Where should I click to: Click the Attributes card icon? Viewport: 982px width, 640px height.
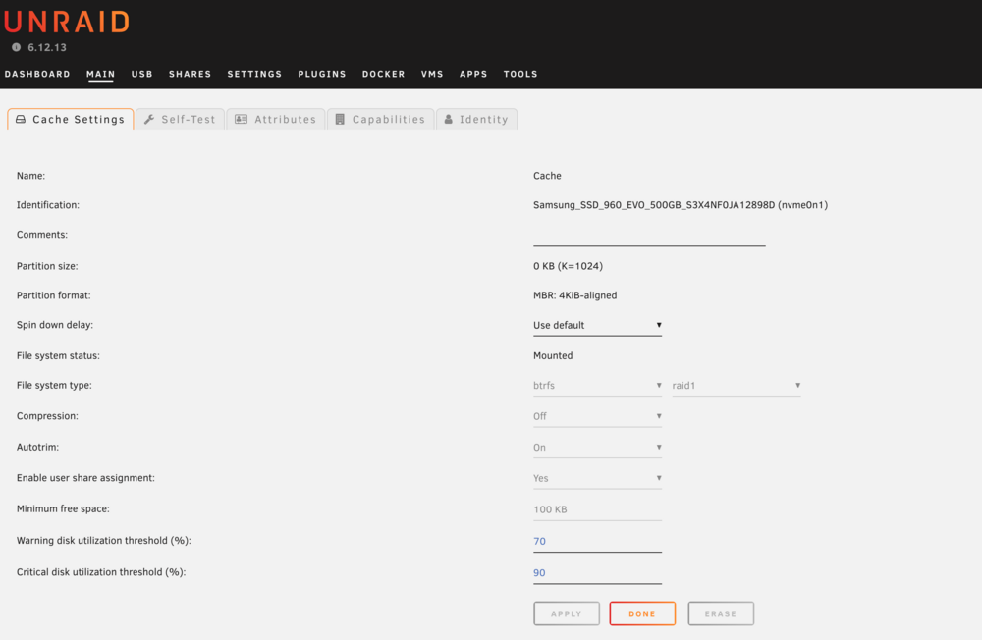tap(242, 119)
